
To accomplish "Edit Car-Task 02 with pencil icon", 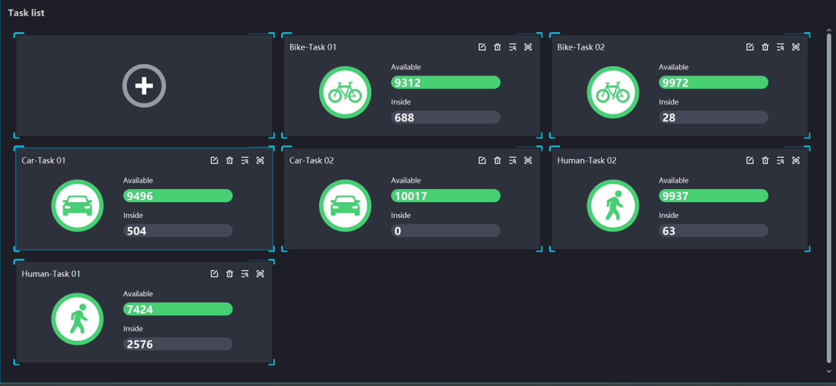I will pos(482,161).
